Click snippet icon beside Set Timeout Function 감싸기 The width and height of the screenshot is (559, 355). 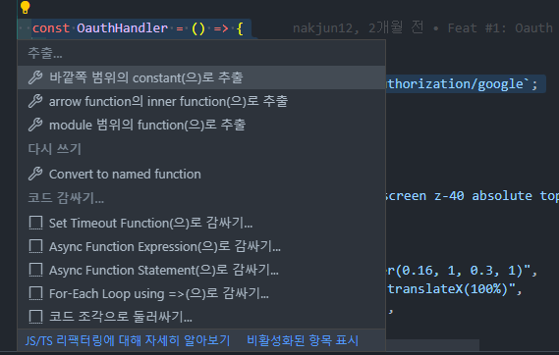tap(35, 223)
